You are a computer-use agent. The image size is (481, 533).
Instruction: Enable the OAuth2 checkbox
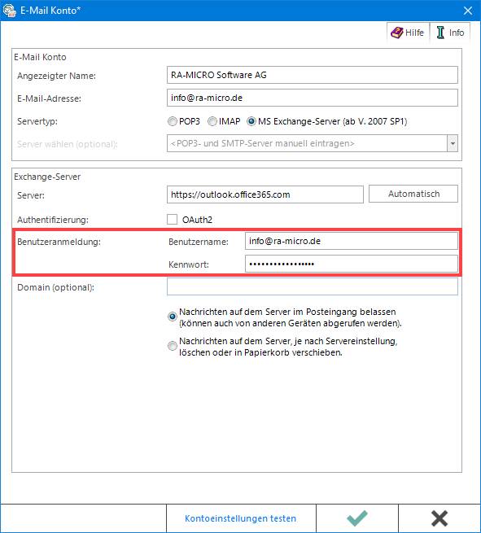click(x=172, y=220)
